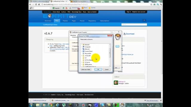Open CraftBukkitUpToDate.jar download item
The width and height of the screenshot is (191, 107).
click(39, 100)
